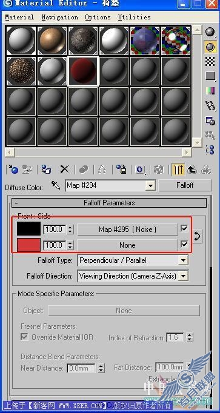220x413 pixels.
Task: Select the blue glass sample sphere
Action: [145, 41]
